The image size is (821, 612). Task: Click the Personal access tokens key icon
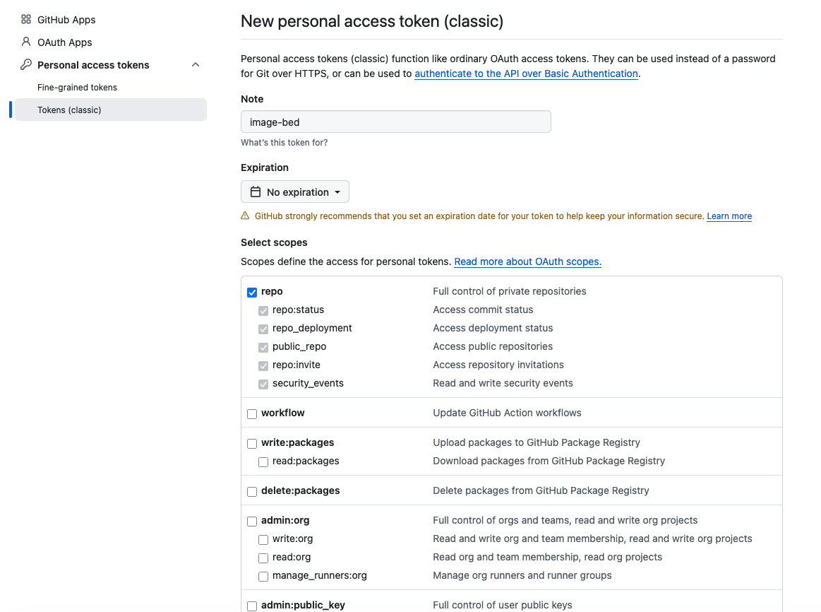(26, 65)
